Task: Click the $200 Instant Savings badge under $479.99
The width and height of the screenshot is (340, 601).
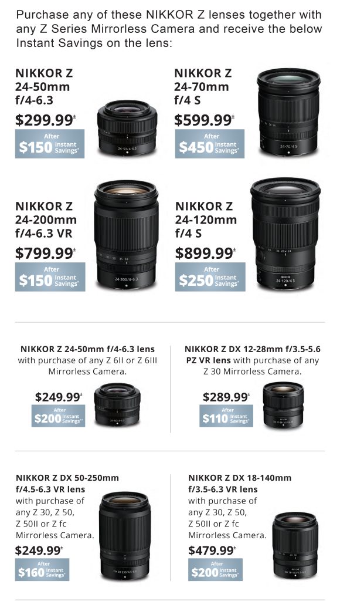Action: [215, 569]
